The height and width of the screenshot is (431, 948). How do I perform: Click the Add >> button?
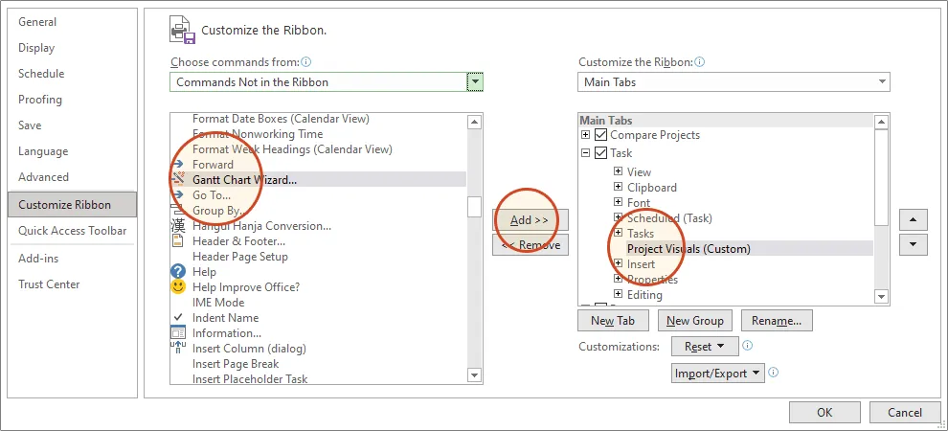(x=530, y=220)
